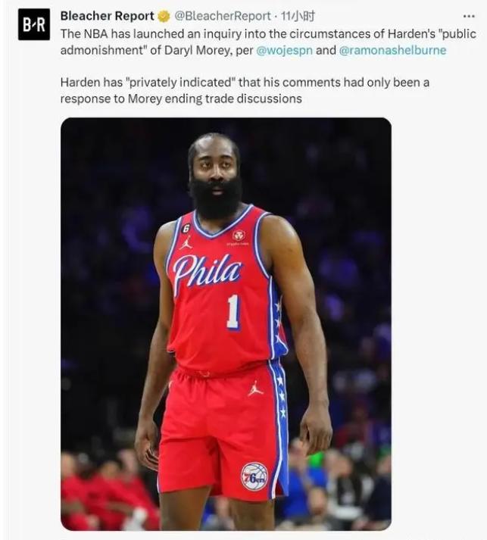The width and height of the screenshot is (487, 540).
Task: Open the B/R profile avatar
Action: (34, 24)
